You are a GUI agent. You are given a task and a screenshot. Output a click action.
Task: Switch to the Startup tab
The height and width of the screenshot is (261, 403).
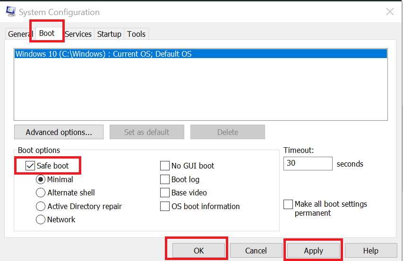[x=109, y=34]
